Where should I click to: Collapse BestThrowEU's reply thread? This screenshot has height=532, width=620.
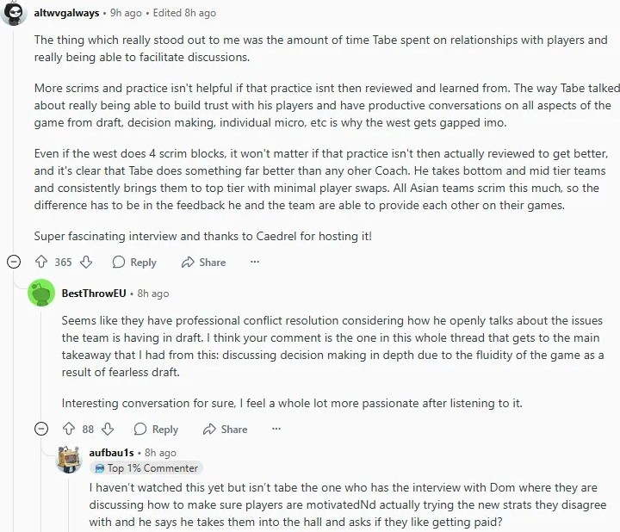(x=40, y=429)
